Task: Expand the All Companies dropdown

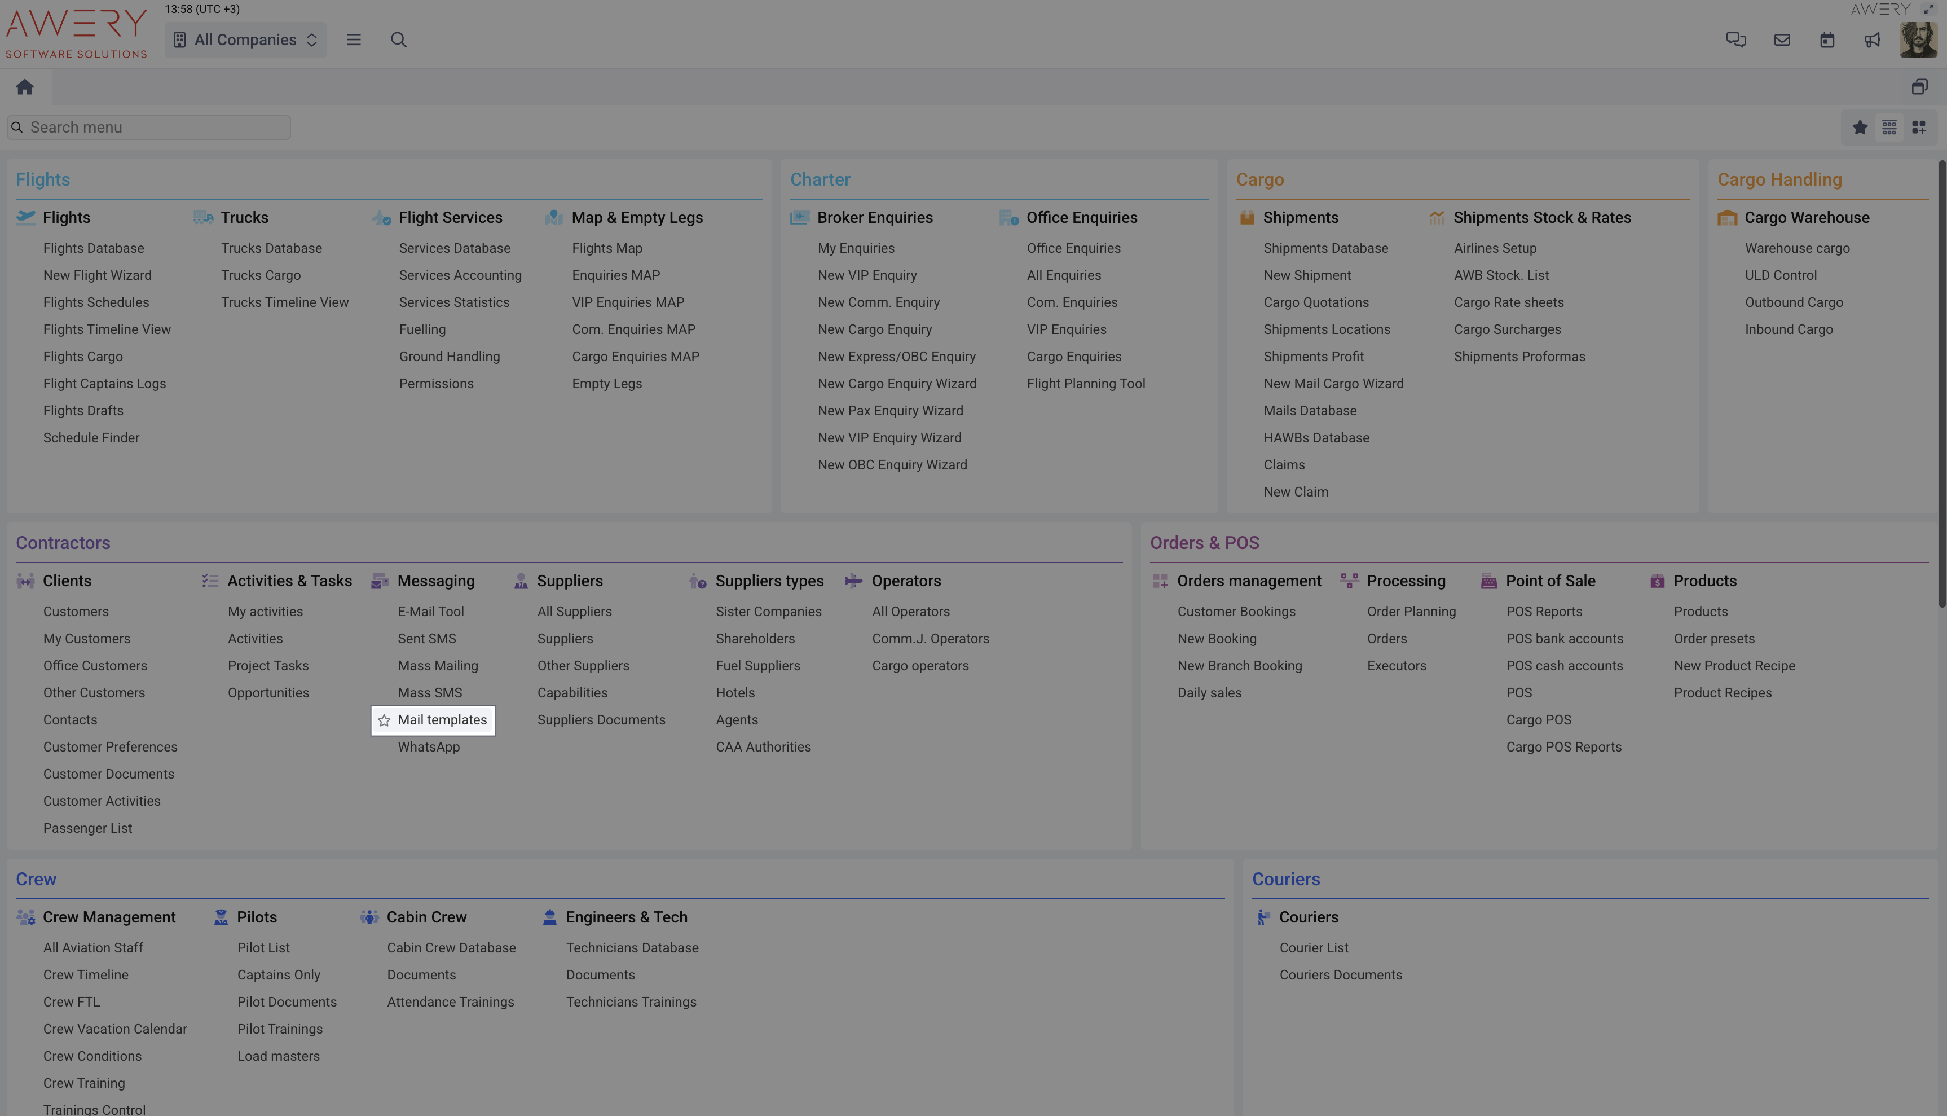Action: coord(245,40)
